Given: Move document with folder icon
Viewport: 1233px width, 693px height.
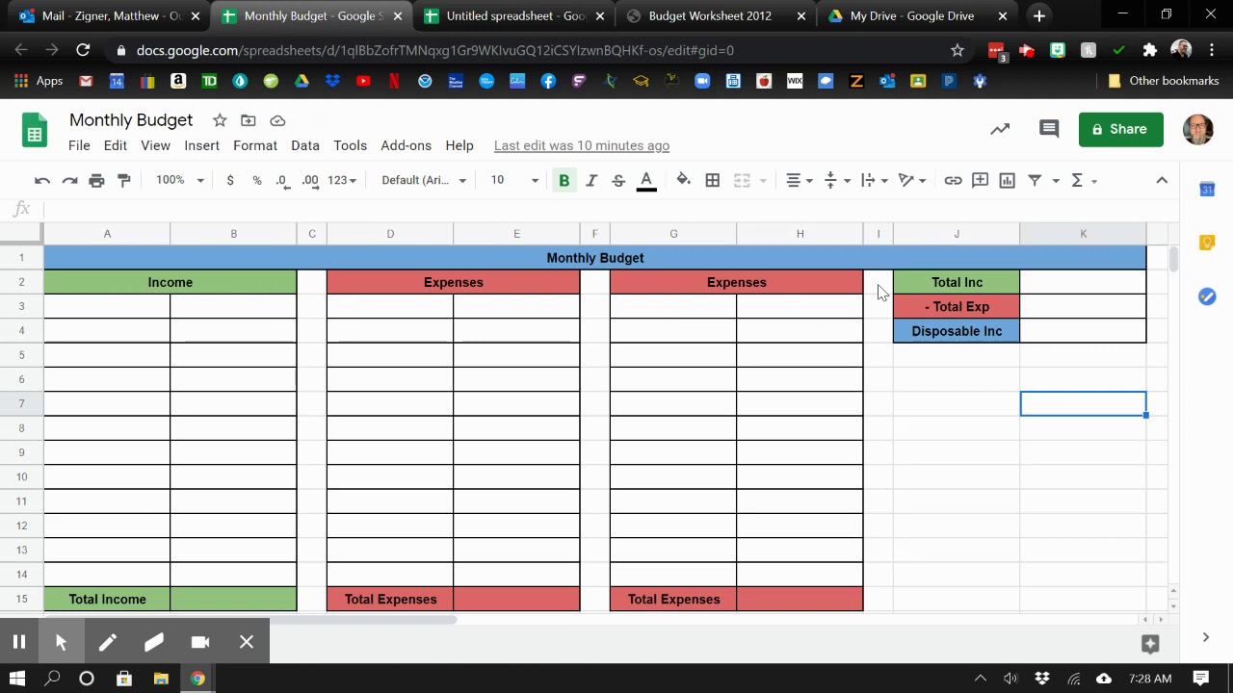Looking at the screenshot, I should coord(249,120).
